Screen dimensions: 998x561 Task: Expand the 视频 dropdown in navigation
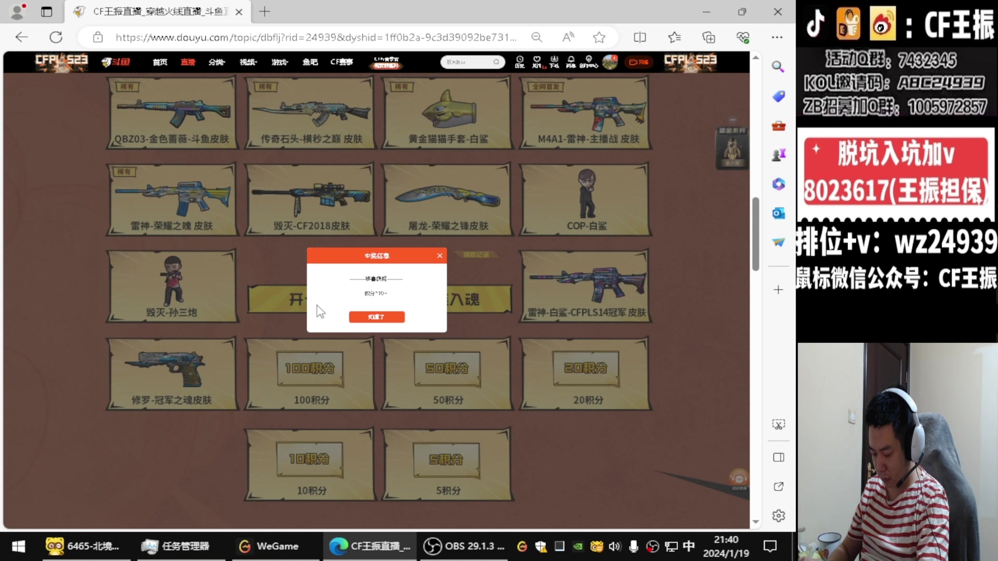click(x=248, y=62)
